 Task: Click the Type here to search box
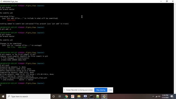click(28, 97)
